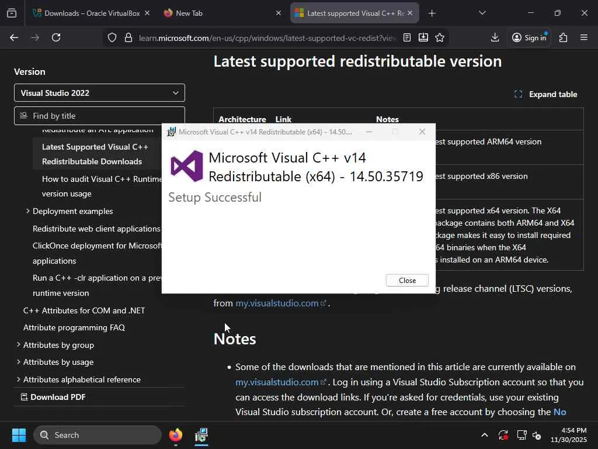Expand the Deployment examples tree node

coord(27,211)
